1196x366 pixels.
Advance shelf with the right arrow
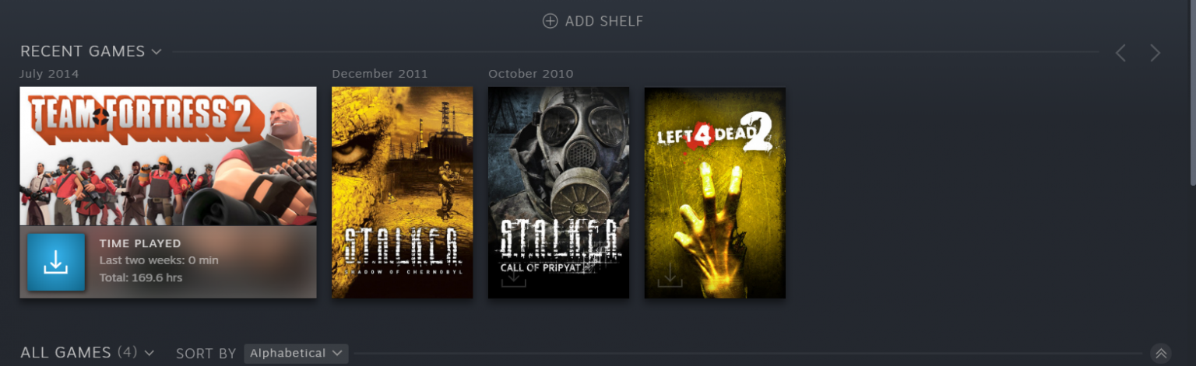click(x=1156, y=53)
